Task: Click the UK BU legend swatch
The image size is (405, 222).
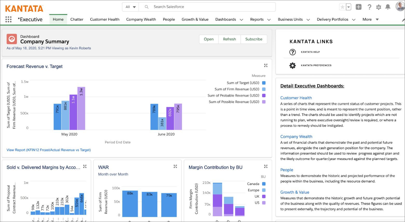Action: tap(264, 197)
